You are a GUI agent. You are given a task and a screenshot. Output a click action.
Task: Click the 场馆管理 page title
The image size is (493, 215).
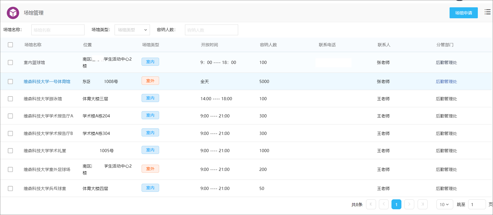tap(34, 13)
